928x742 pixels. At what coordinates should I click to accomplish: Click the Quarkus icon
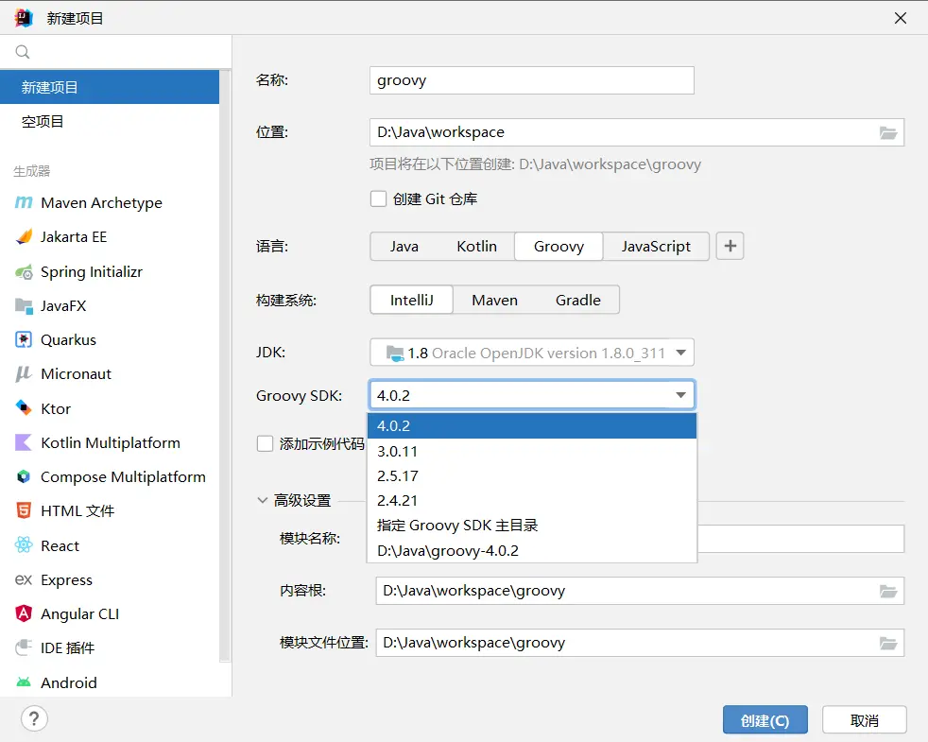[24, 340]
